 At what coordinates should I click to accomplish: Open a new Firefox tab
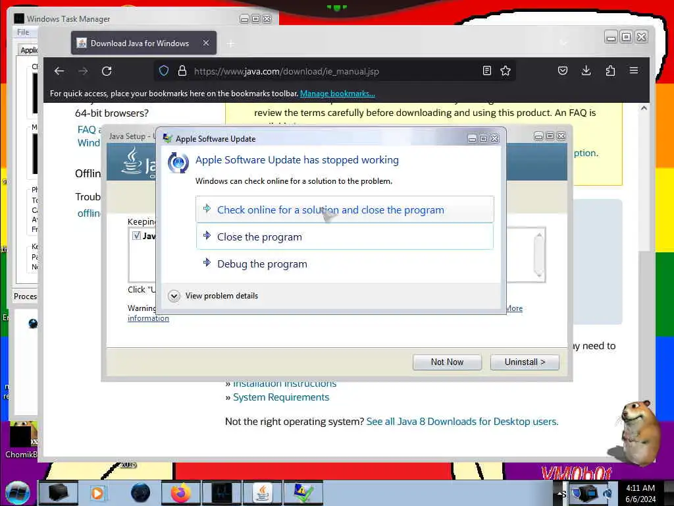coord(231,43)
